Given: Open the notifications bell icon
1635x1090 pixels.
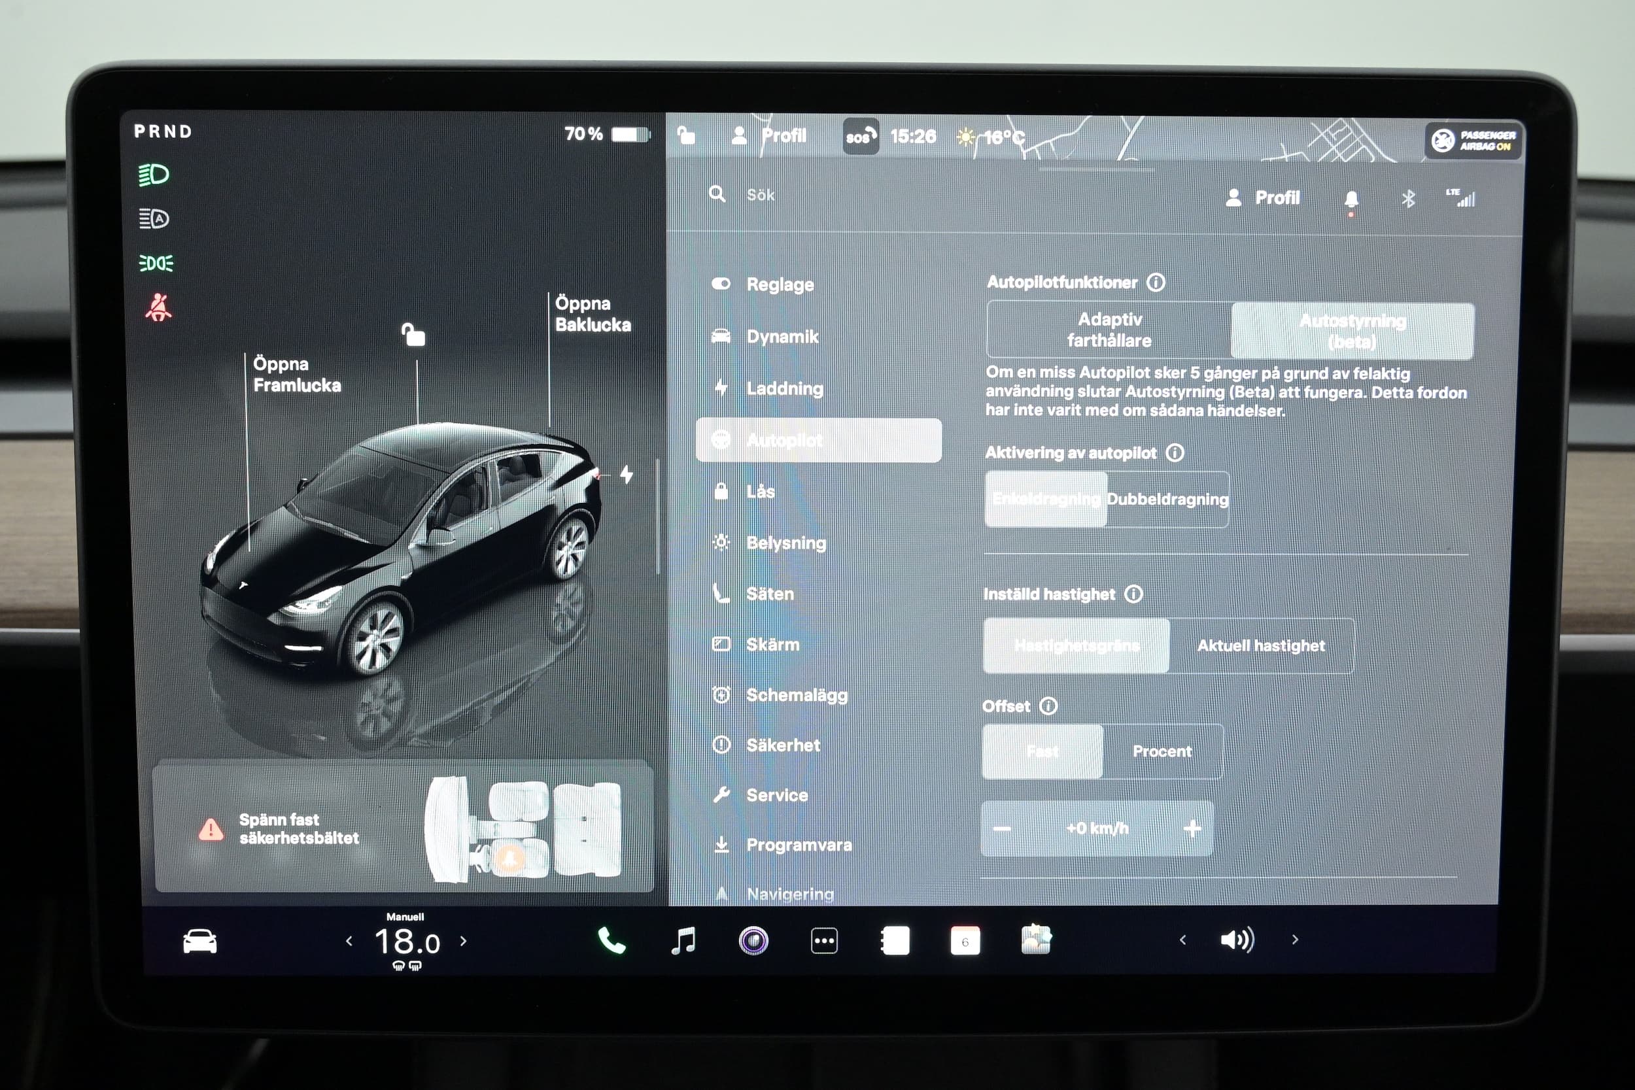Looking at the screenshot, I should (1351, 200).
